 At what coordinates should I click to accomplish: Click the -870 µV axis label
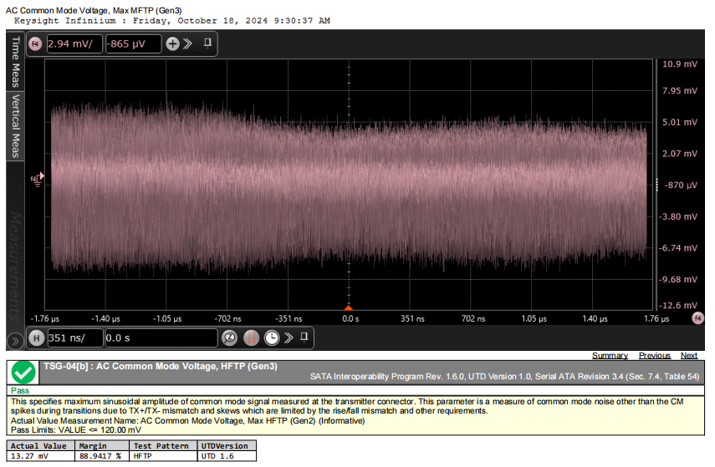681,185
